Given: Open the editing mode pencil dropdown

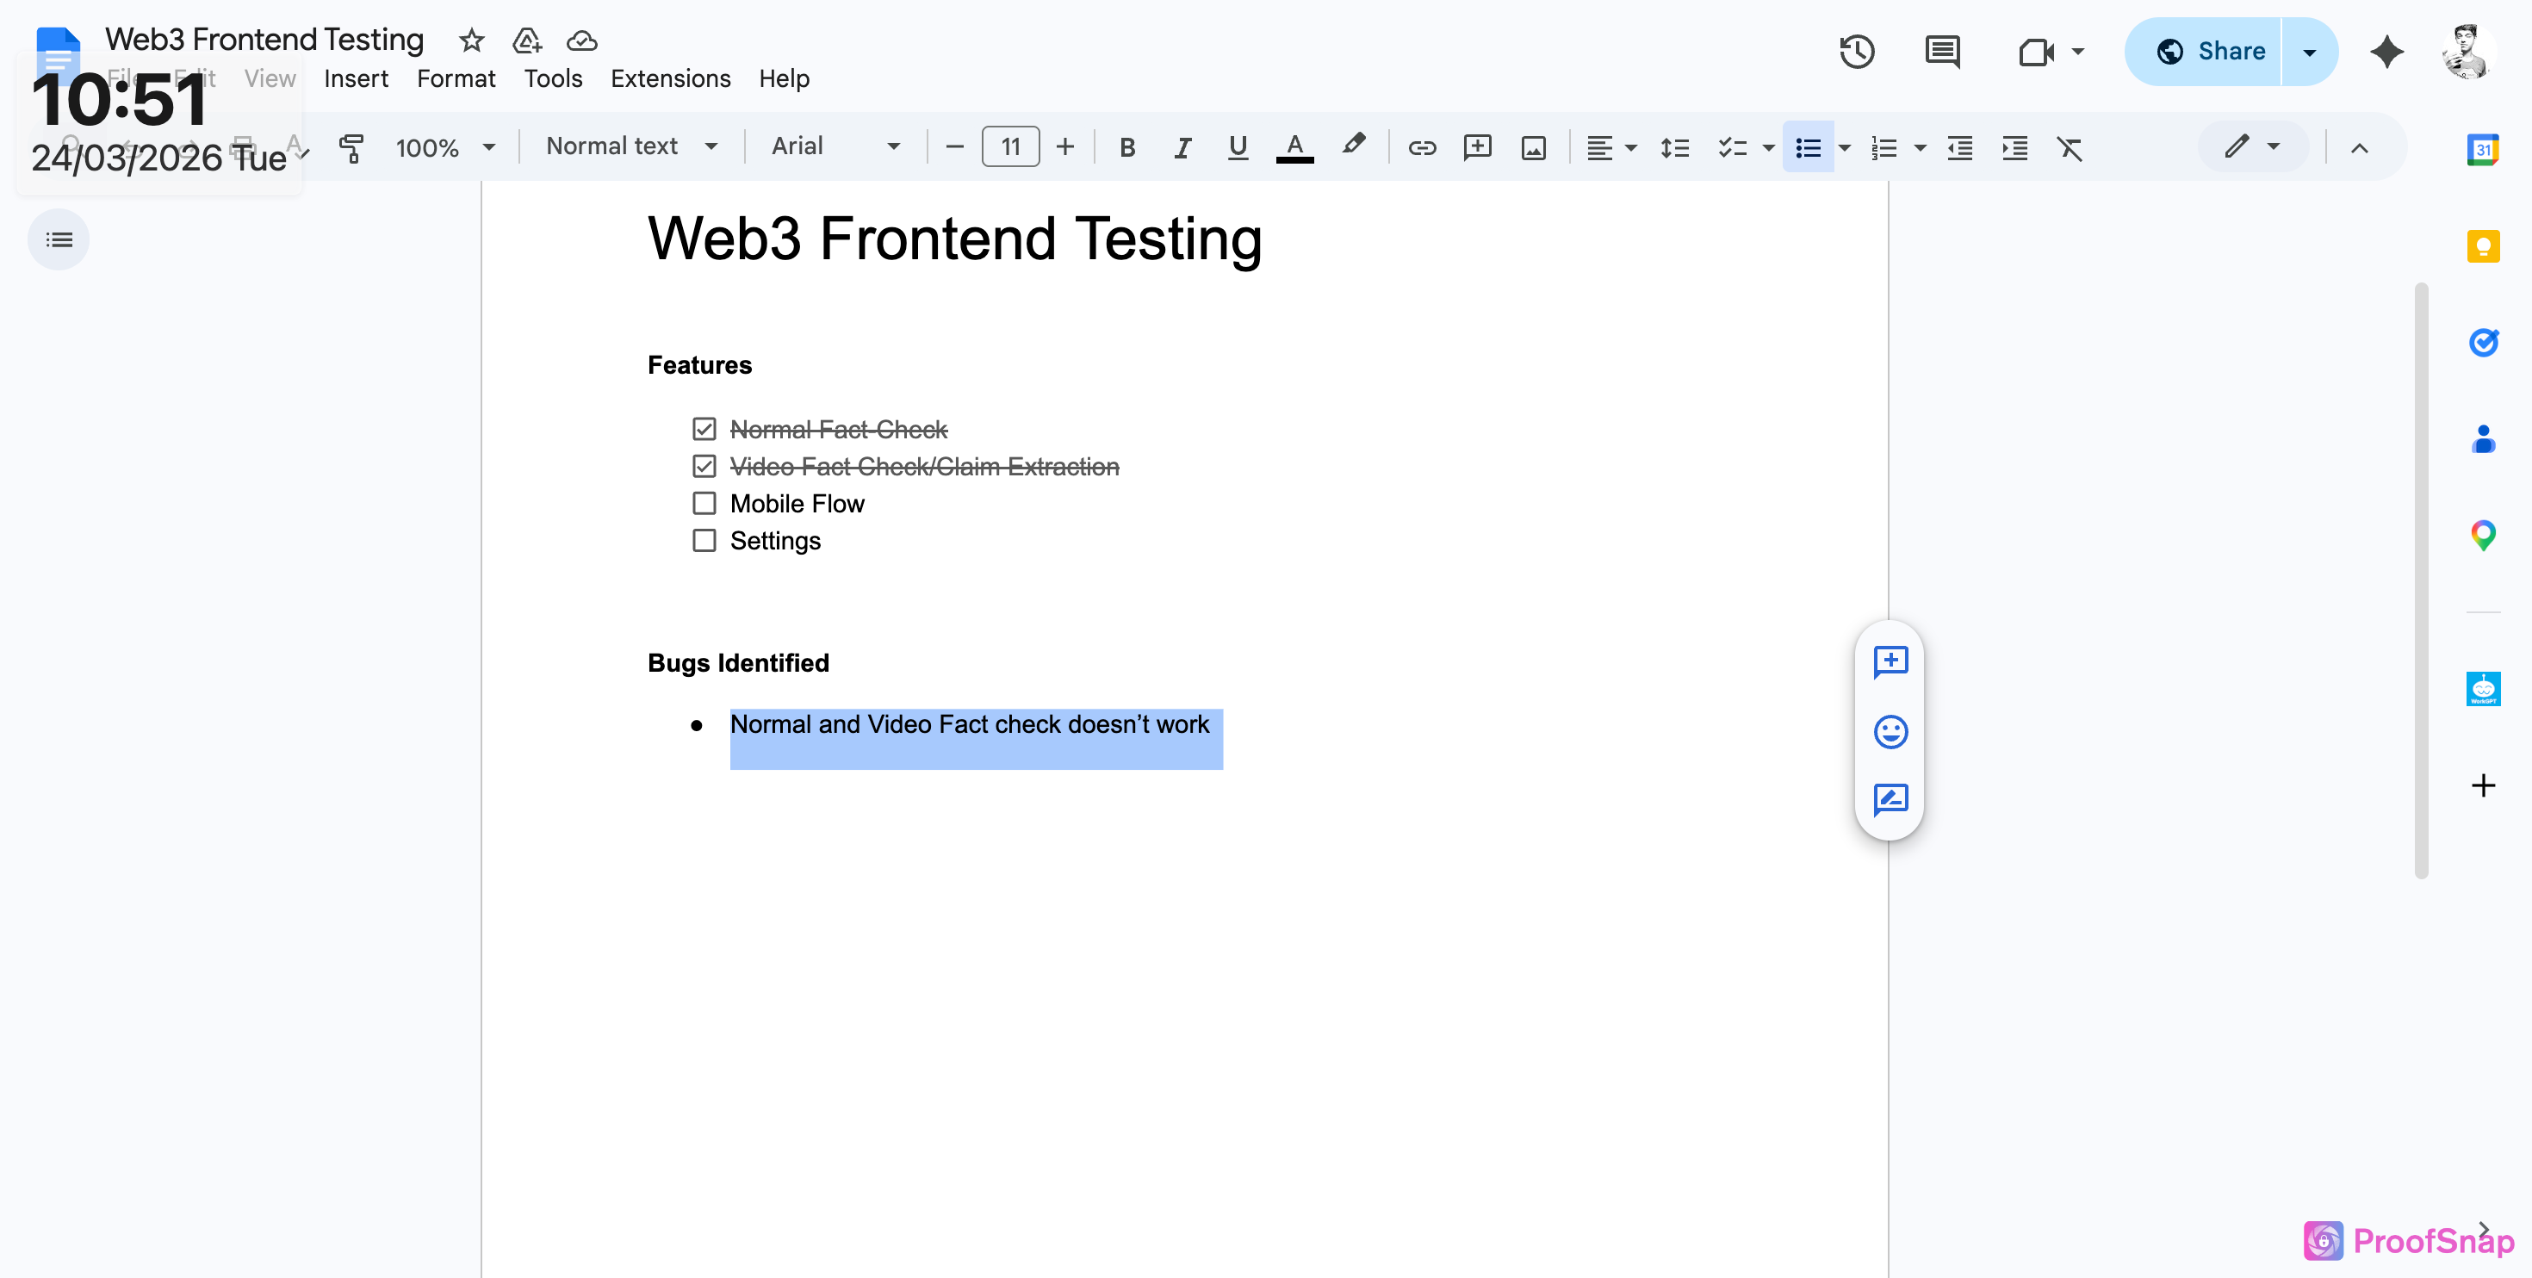Looking at the screenshot, I should (2252, 146).
